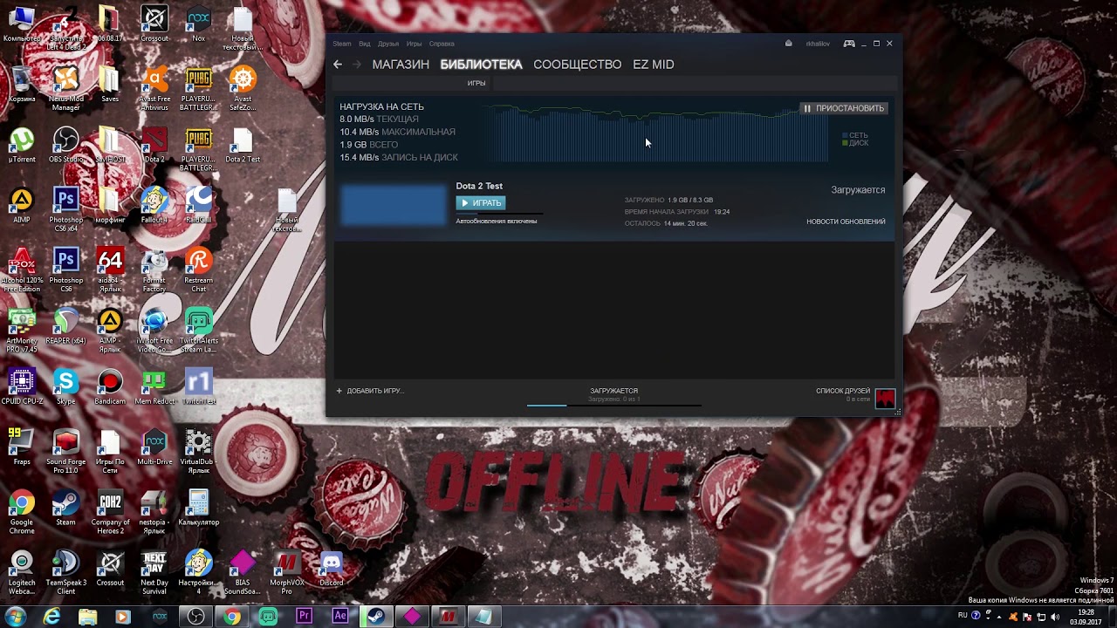The image size is (1117, 628).
Task: Open the Avast SafeZone browser shortcut
Action: coord(243,88)
